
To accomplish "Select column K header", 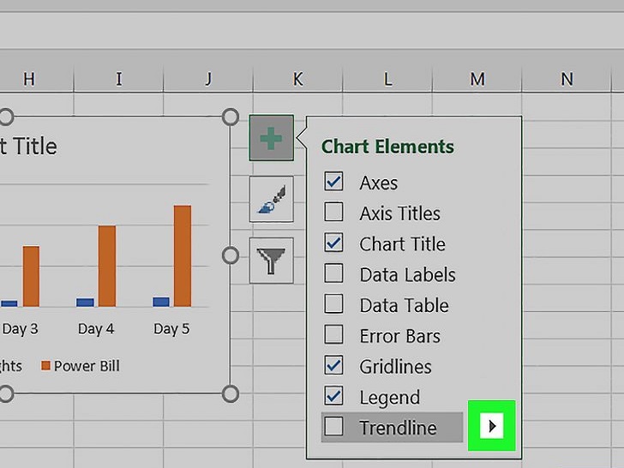I will point(297,79).
